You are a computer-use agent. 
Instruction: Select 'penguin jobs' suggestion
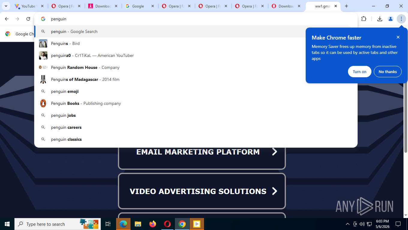pyautogui.click(x=196, y=115)
